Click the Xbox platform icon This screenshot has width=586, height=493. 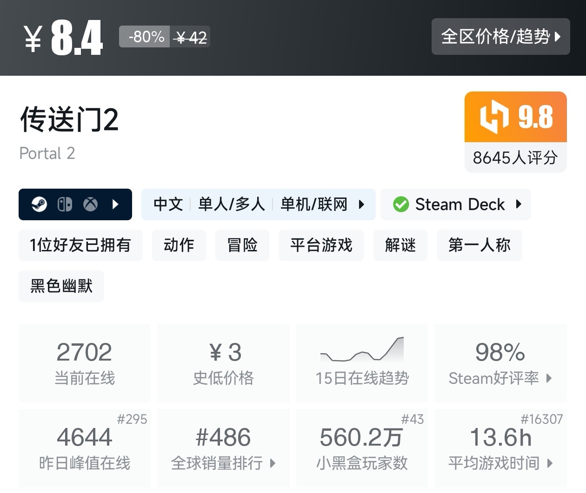pyautogui.click(x=90, y=204)
